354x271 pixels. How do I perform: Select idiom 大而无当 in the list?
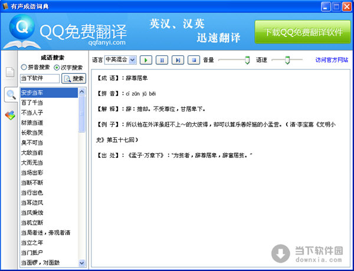(49, 163)
